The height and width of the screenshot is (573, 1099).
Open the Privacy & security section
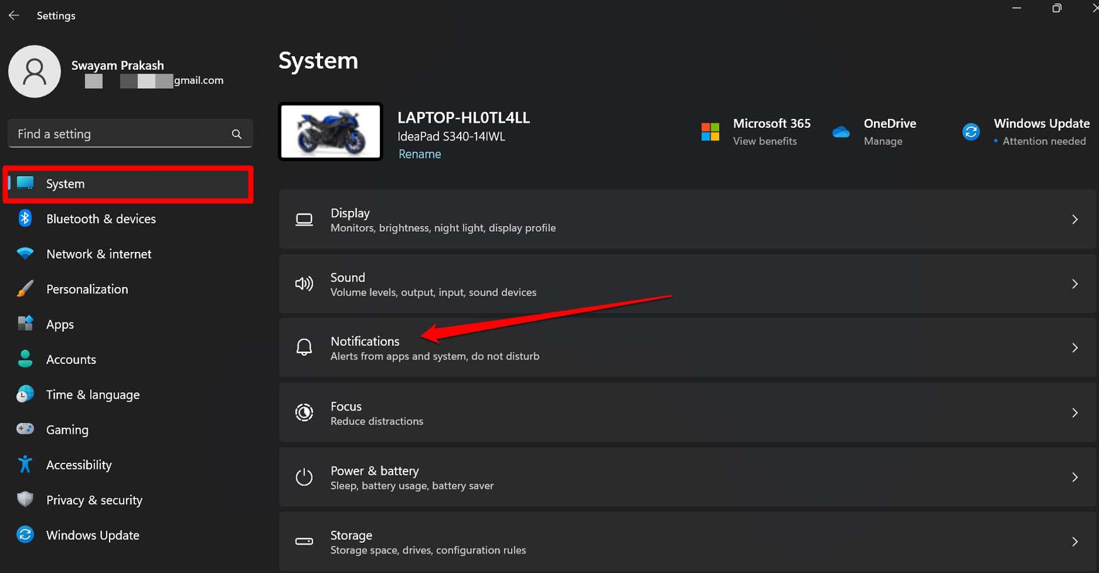click(x=94, y=499)
